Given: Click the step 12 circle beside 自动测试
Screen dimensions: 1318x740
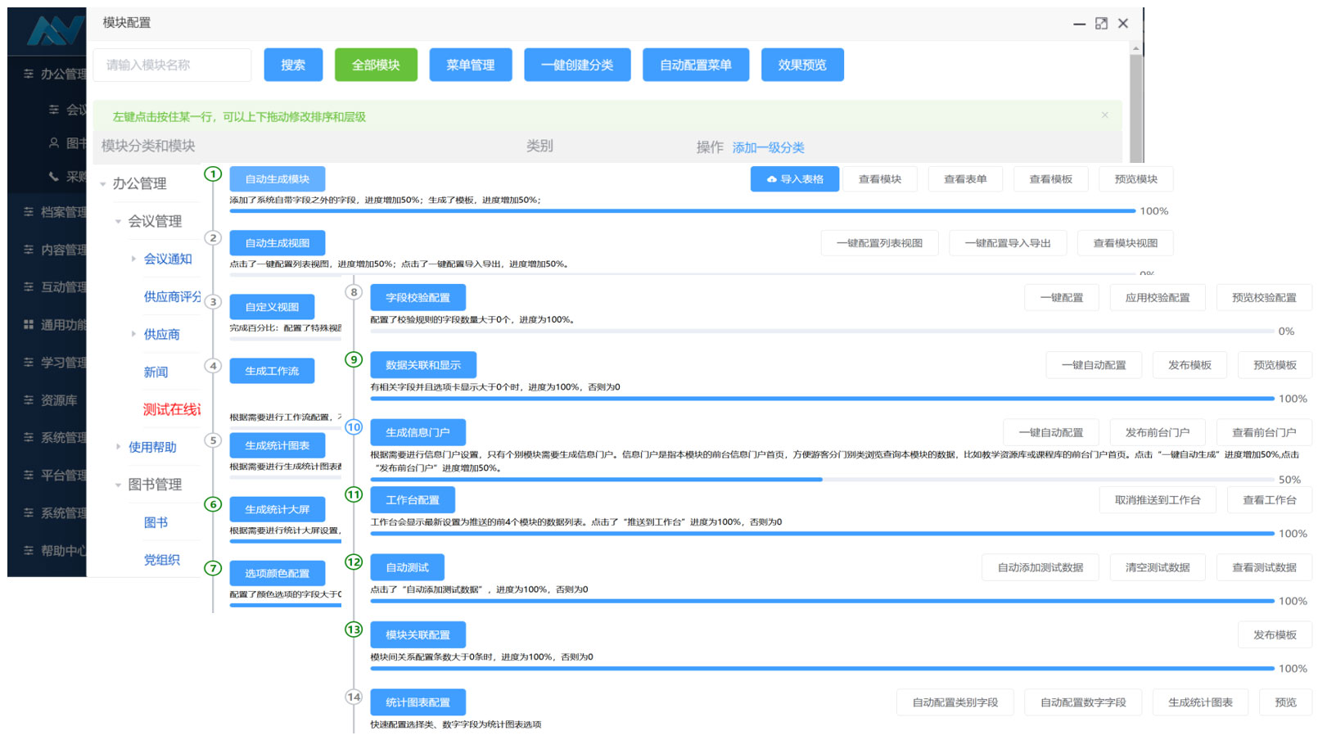Looking at the screenshot, I should [x=354, y=562].
